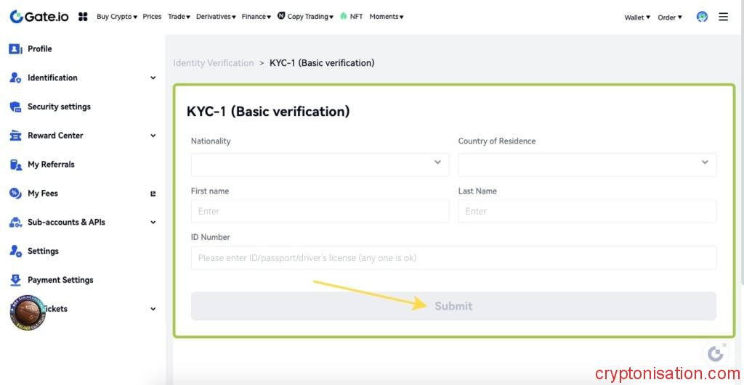
Task: Open the My Fees external link icon
Action: [x=153, y=194]
